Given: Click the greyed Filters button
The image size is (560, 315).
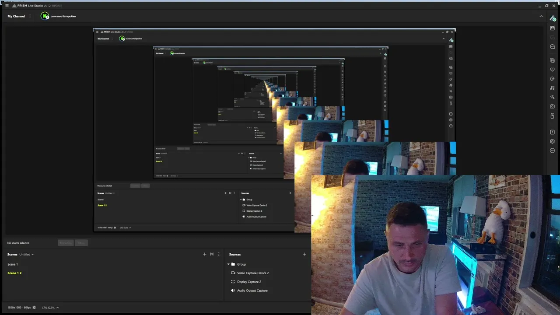Looking at the screenshot, I should 81,243.
